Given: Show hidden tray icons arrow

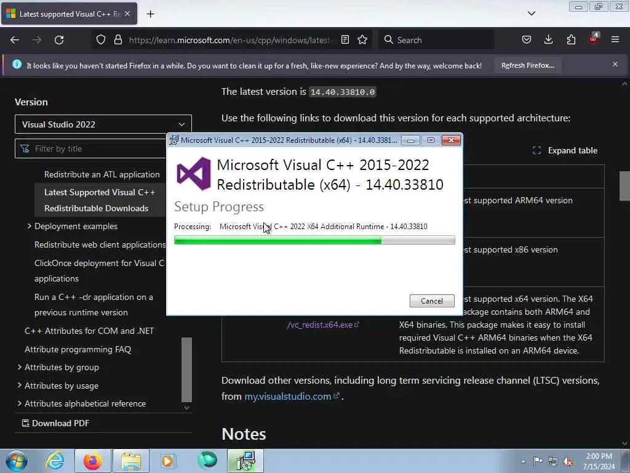Looking at the screenshot, I should click(523, 461).
